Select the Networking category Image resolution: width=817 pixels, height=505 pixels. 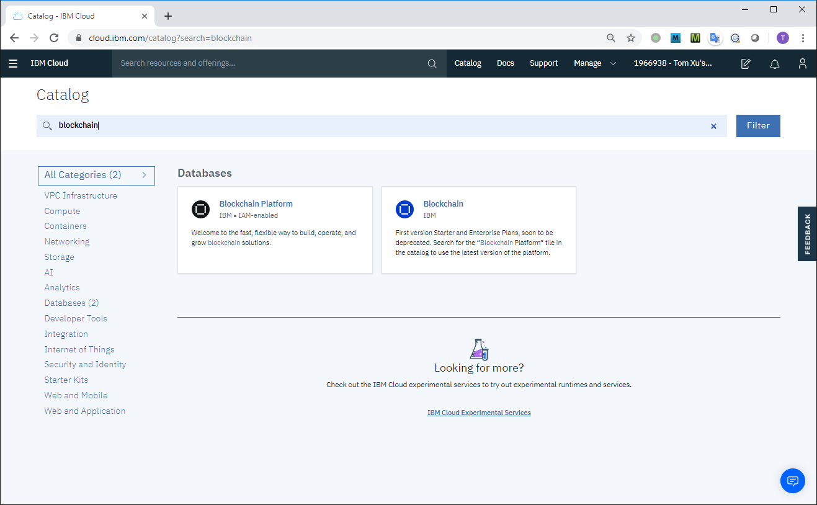(x=67, y=242)
